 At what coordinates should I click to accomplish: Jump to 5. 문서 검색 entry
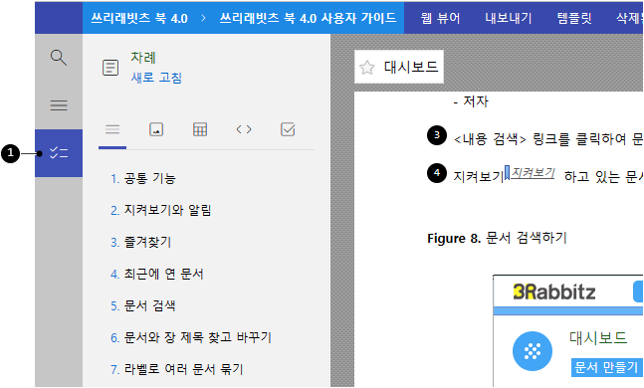tap(143, 305)
